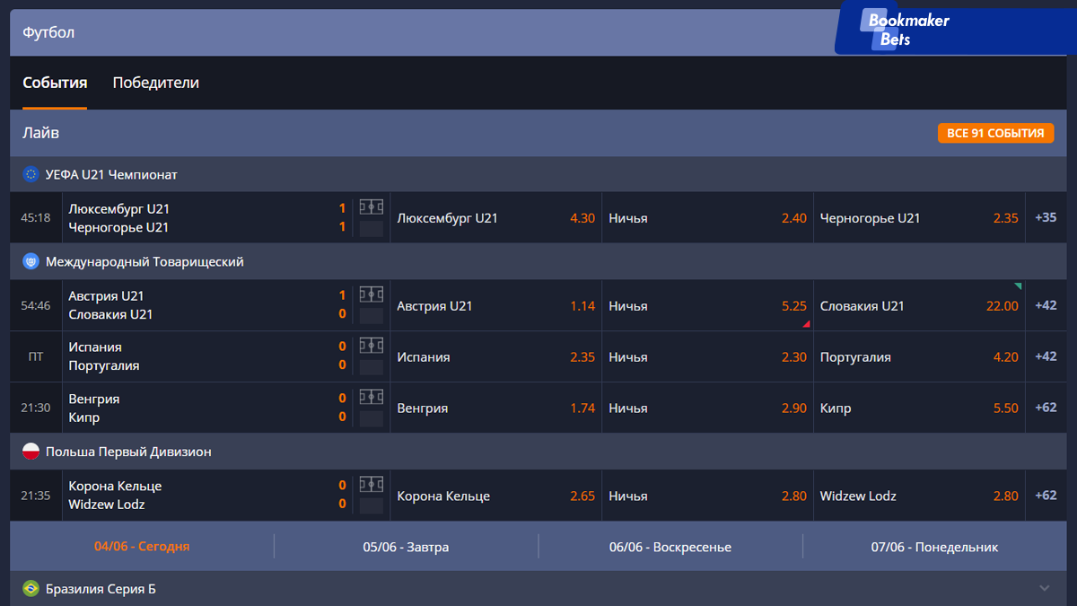Open +42 extra markets for Испания–Португалия
Viewport: 1077px width, 606px height.
pyautogui.click(x=1046, y=356)
